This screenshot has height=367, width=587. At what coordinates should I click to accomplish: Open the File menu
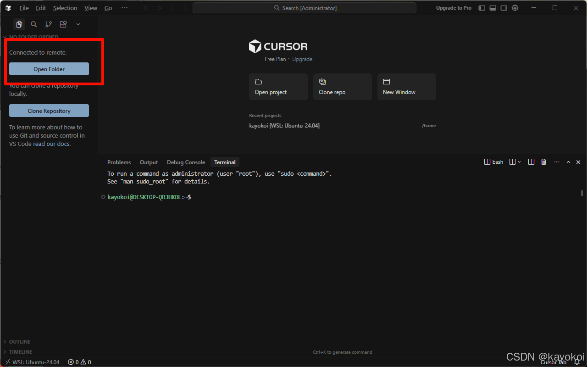pyautogui.click(x=24, y=8)
